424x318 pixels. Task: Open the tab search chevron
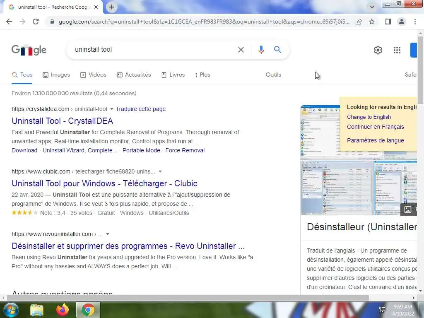click(372, 7)
